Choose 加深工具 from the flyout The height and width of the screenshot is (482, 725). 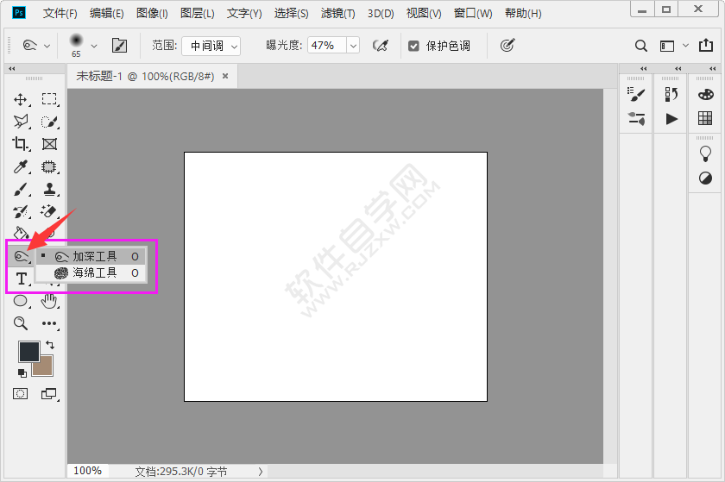point(91,256)
